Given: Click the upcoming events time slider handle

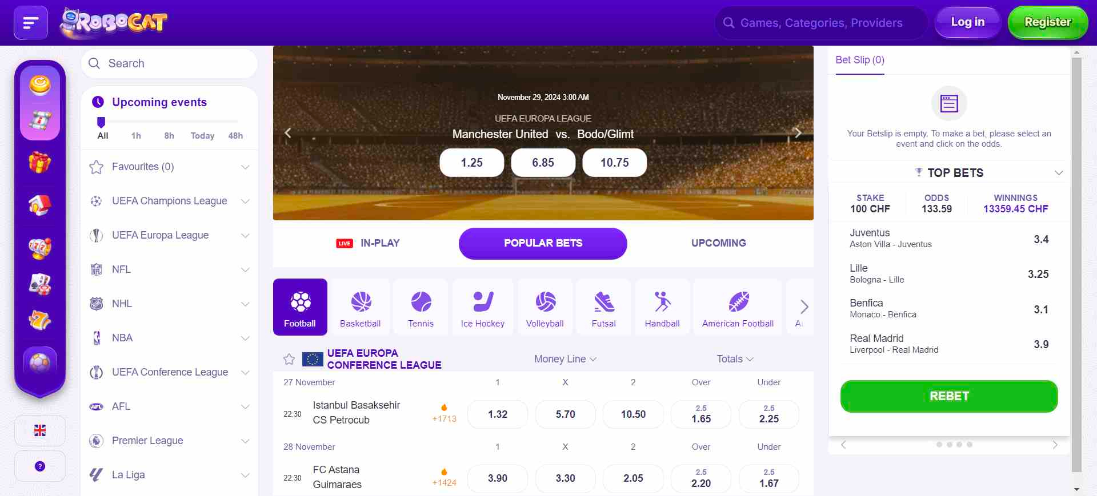Looking at the screenshot, I should click(101, 122).
